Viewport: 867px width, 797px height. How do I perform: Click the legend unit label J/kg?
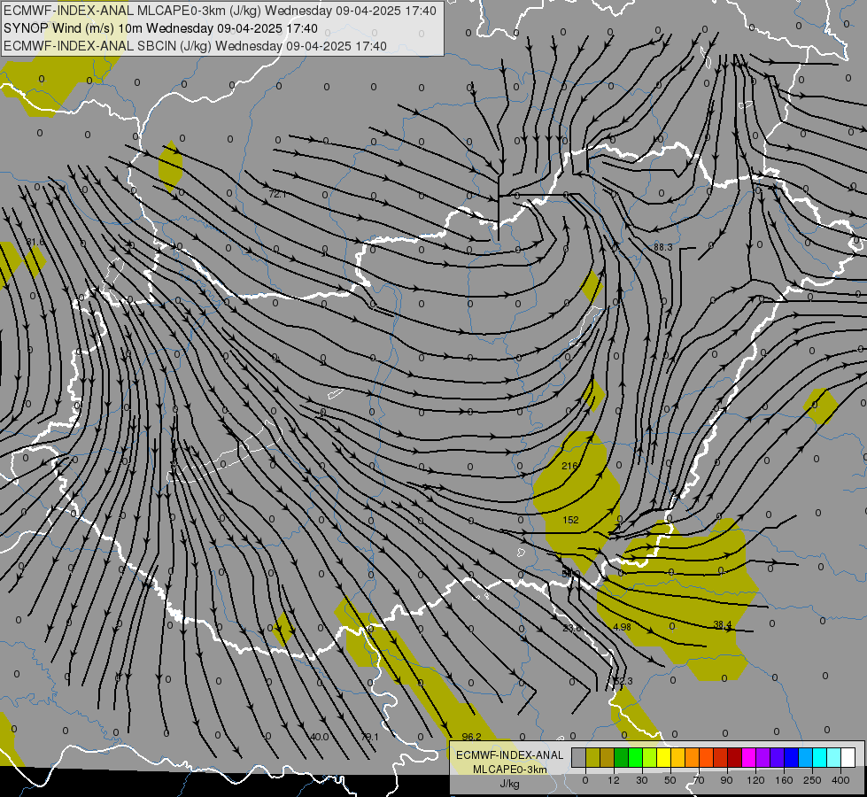[509, 784]
